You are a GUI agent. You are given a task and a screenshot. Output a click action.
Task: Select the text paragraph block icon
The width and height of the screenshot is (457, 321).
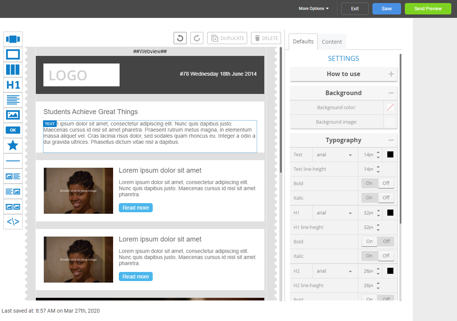click(x=13, y=100)
